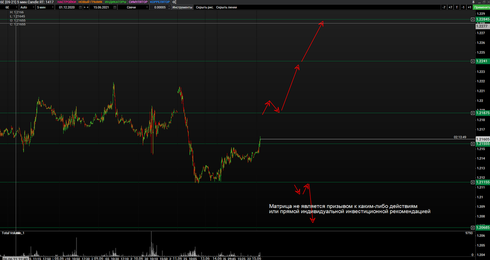This screenshot has height=260, width=490.
Task: Click the -1 day shift button
Action: (463, 7)
